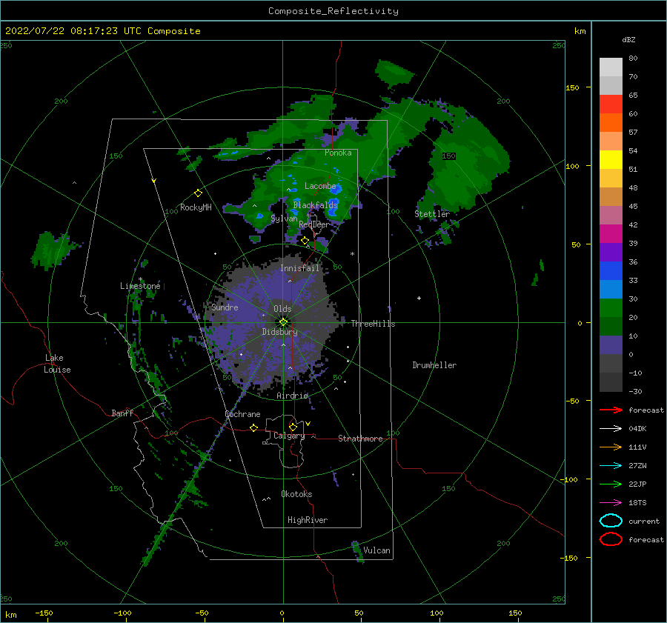Screen dimensions: 667x623
Task: Click the radar site diamond between Olds and Didsbury
Action: tap(283, 322)
